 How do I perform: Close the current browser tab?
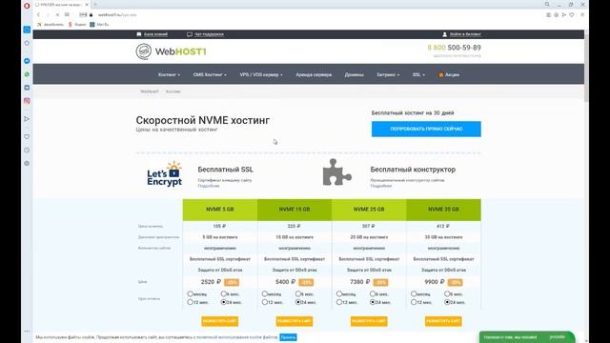[x=87, y=5]
